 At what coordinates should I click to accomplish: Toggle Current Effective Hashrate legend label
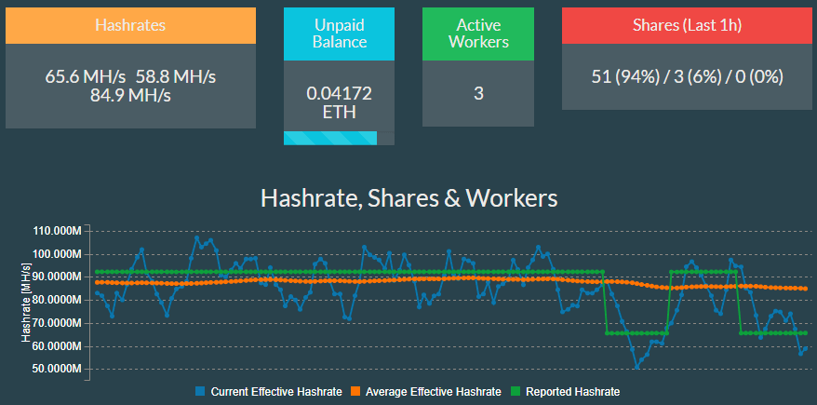[x=276, y=392]
